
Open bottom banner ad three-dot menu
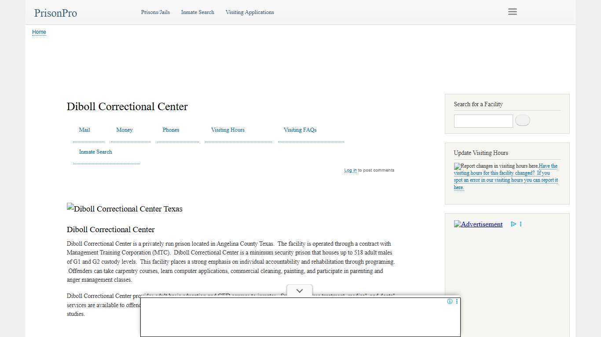coord(457,301)
